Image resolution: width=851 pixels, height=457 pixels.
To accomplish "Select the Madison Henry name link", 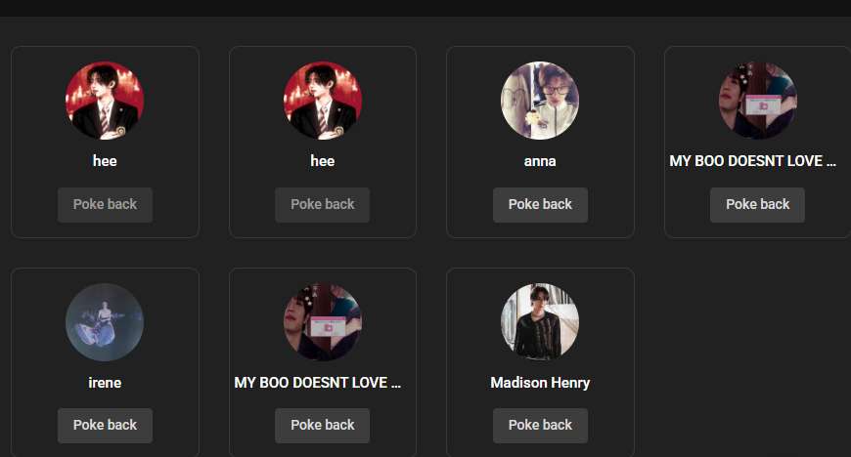I will pyautogui.click(x=540, y=383).
